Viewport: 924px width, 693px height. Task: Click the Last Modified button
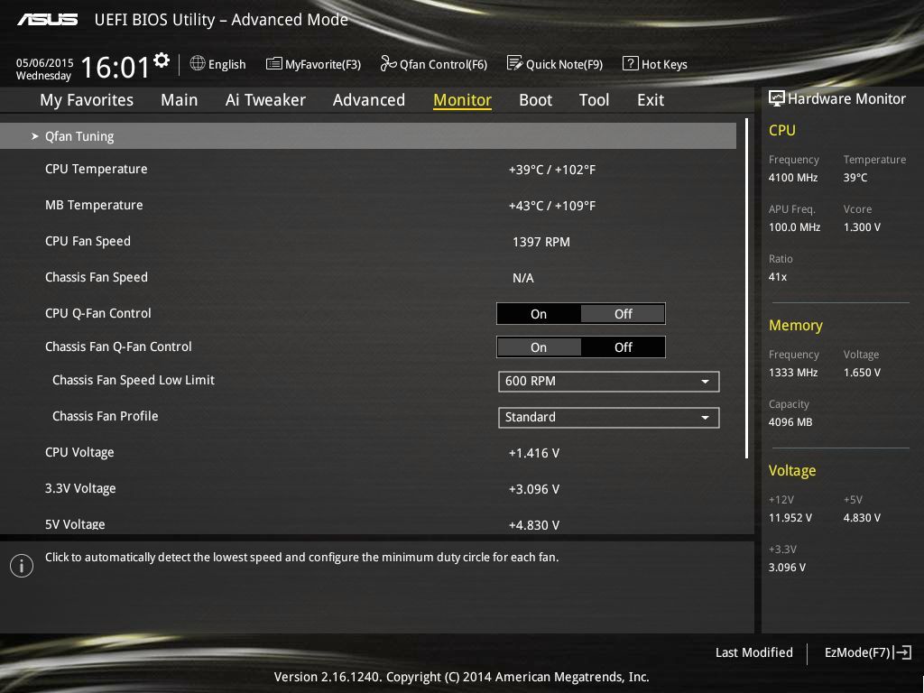tap(753, 652)
